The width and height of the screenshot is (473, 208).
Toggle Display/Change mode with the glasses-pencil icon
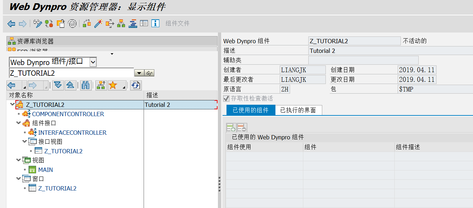point(38,24)
